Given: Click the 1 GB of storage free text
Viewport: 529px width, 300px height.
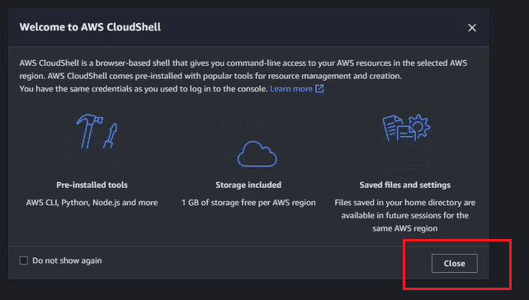Looking at the screenshot, I should [248, 203].
